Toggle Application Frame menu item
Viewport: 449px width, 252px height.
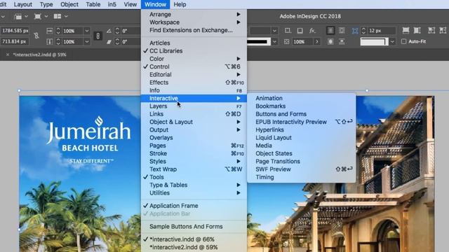pyautogui.click(x=194, y=206)
